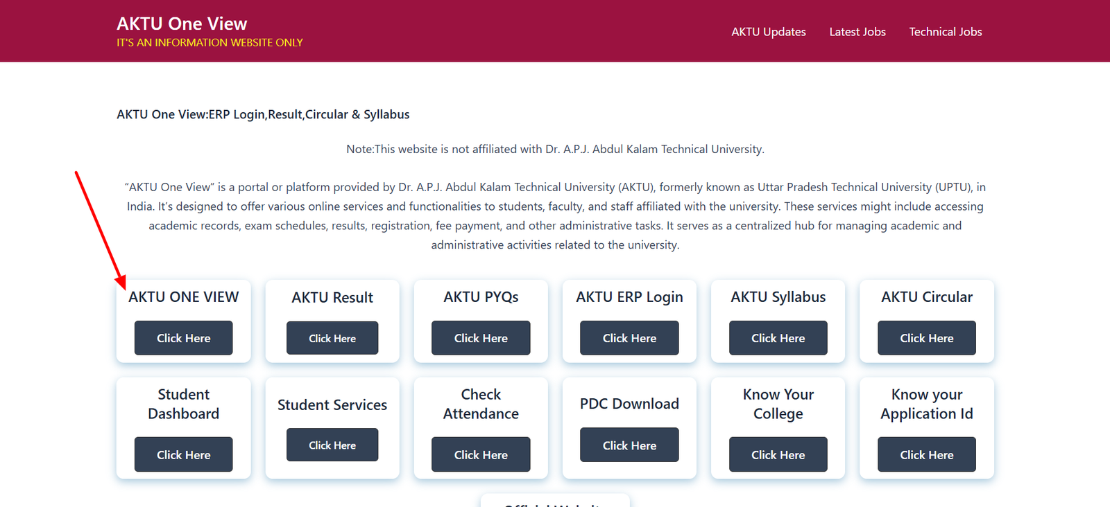The width and height of the screenshot is (1110, 507).
Task: Select the Check Attendance card heading
Action: [x=480, y=404]
